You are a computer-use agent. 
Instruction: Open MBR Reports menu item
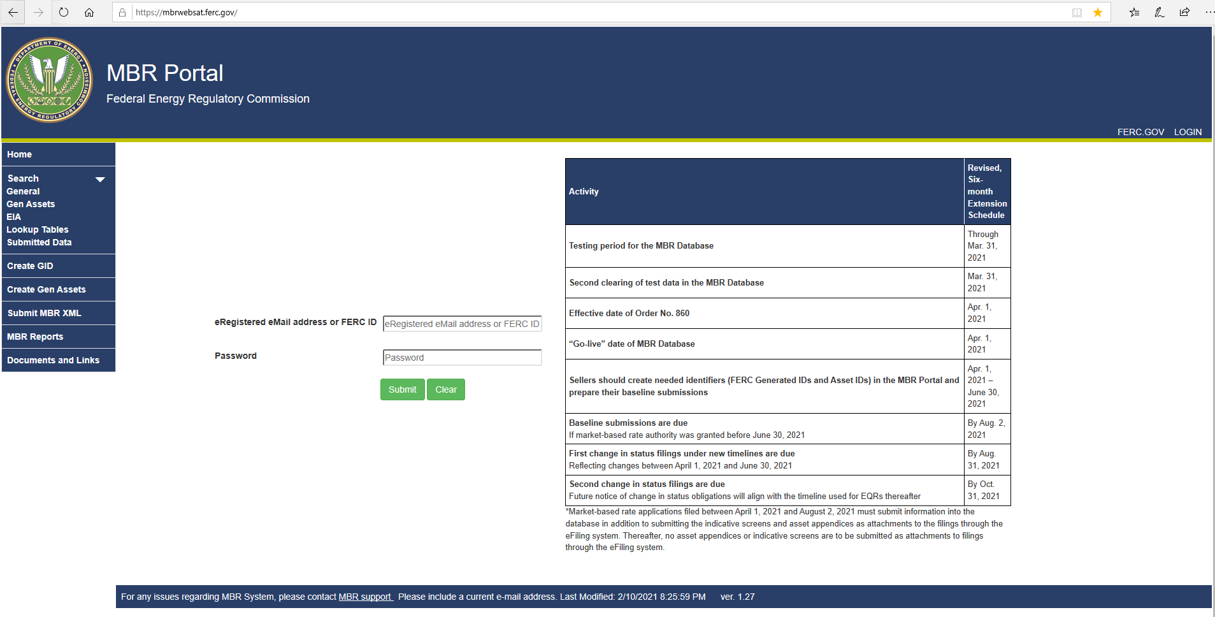point(59,337)
